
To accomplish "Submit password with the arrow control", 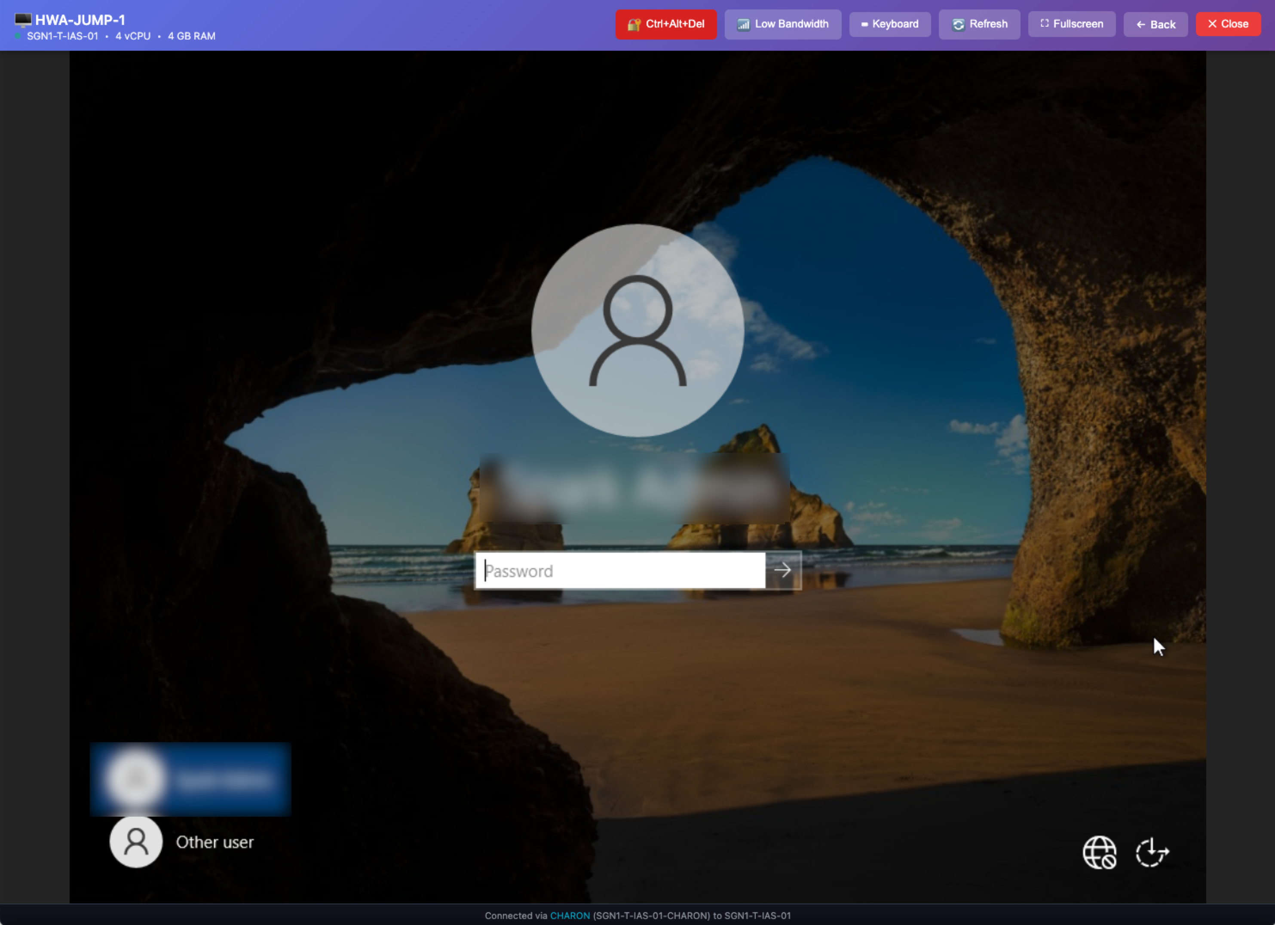I will coord(783,570).
